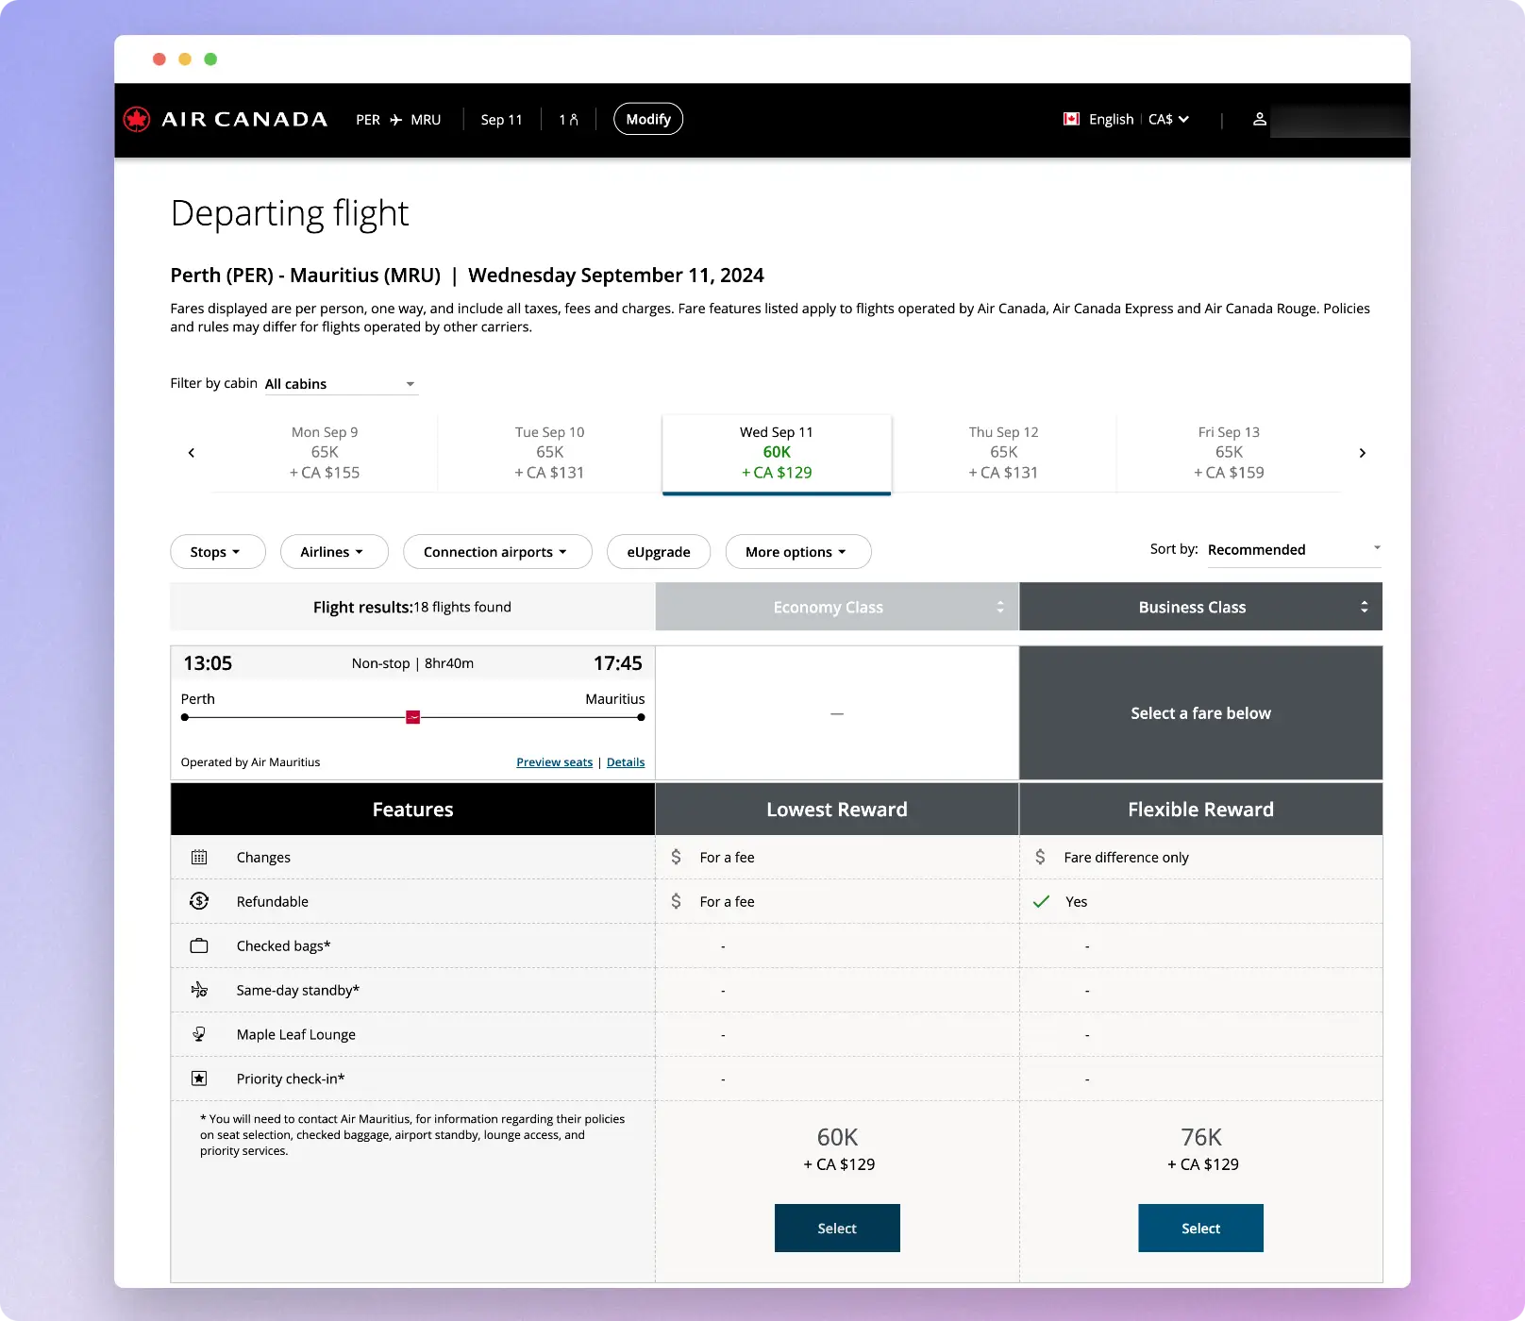Select the Wed Sep 11 date tab
Screen dimensions: 1525x1321
777,454
